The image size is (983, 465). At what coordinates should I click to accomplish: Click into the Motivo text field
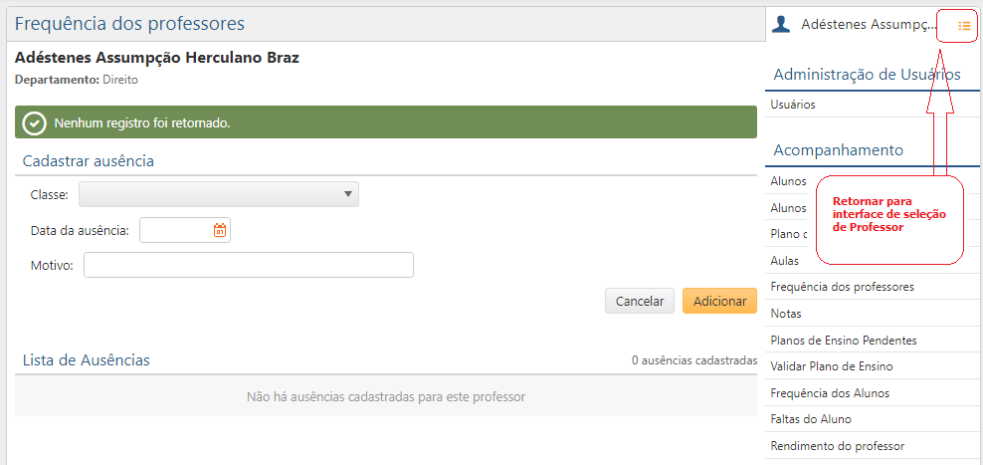pos(248,265)
